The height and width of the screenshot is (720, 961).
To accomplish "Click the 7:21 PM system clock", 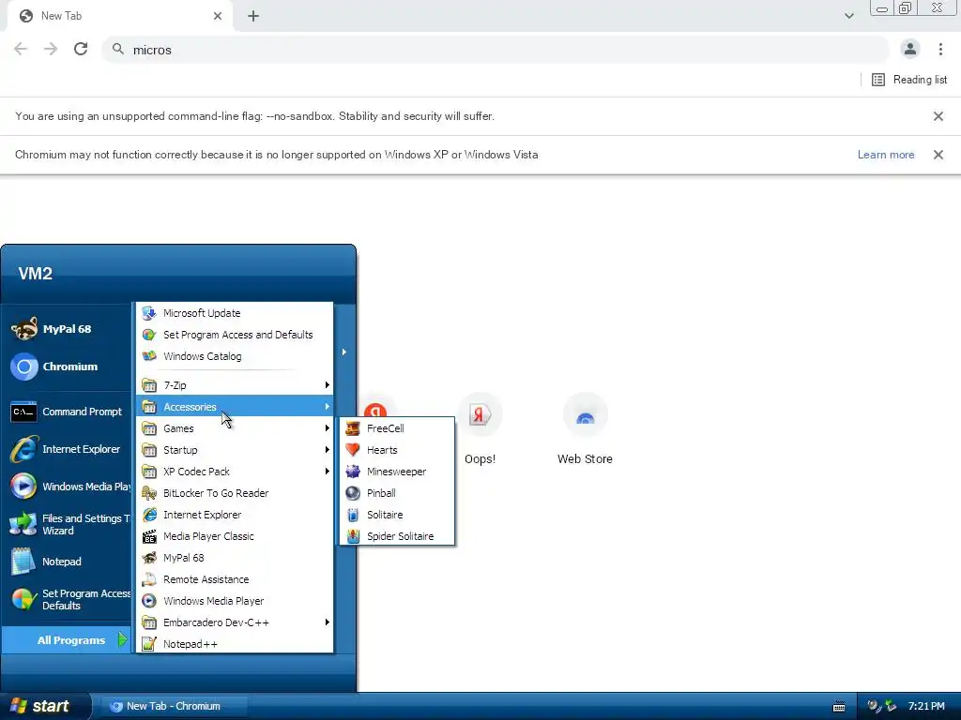I will [x=926, y=706].
